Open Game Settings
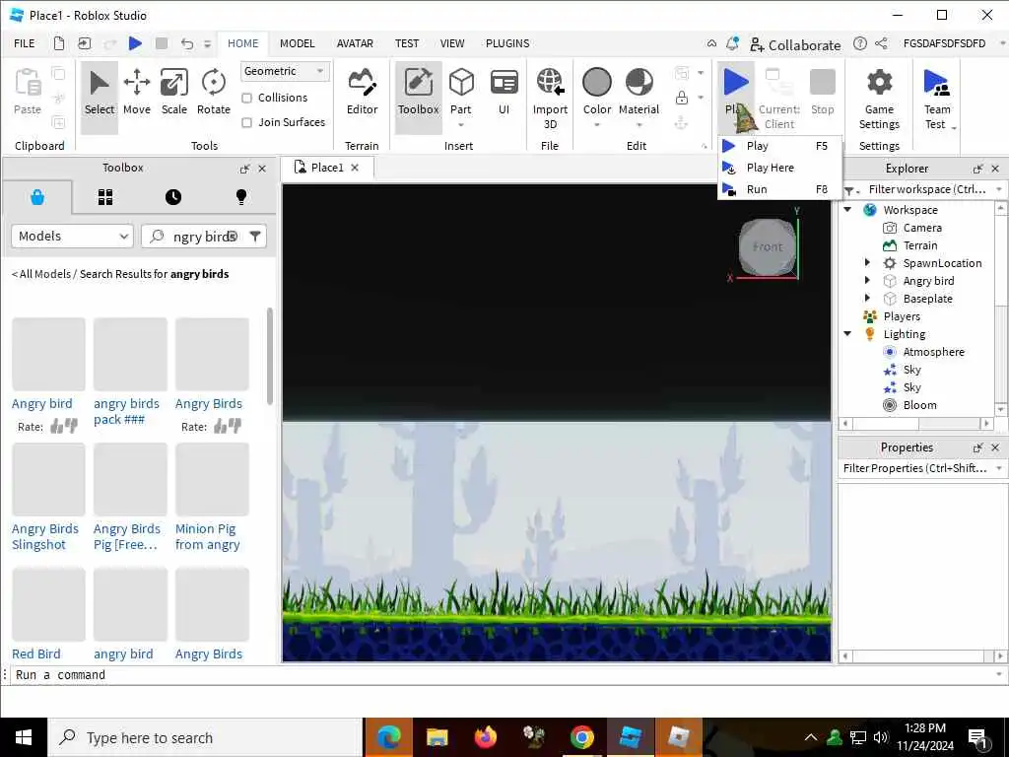Screen dimensions: 1009x757 (879, 98)
